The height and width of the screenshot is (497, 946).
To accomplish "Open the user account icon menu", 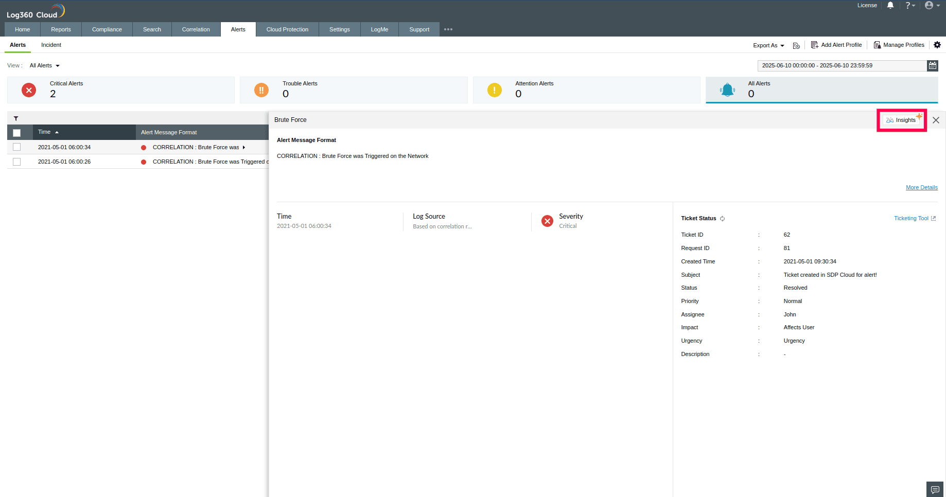I will [929, 5].
